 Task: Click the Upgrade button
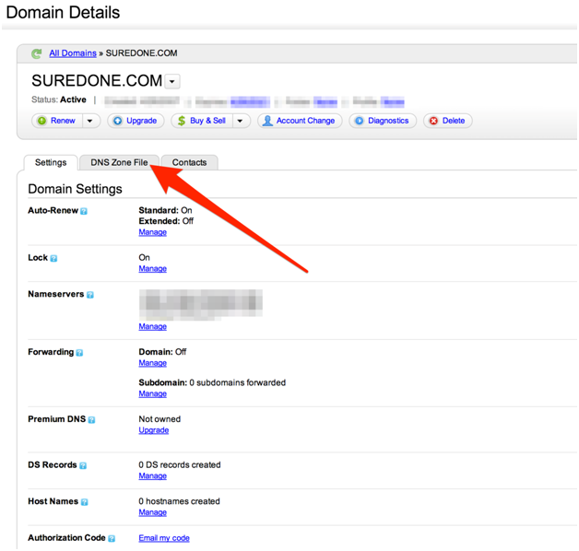click(x=136, y=121)
